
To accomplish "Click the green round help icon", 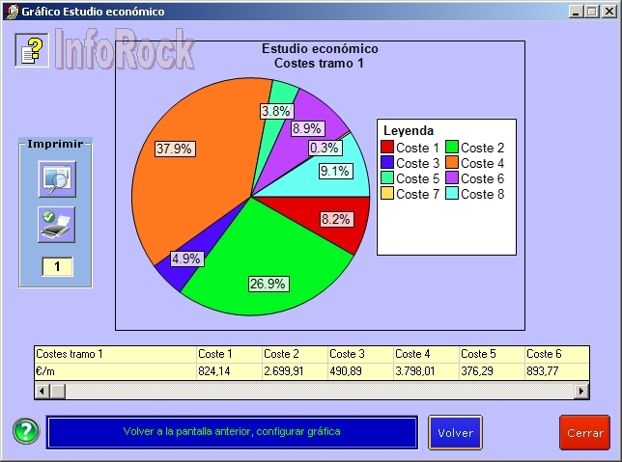I will [26, 432].
